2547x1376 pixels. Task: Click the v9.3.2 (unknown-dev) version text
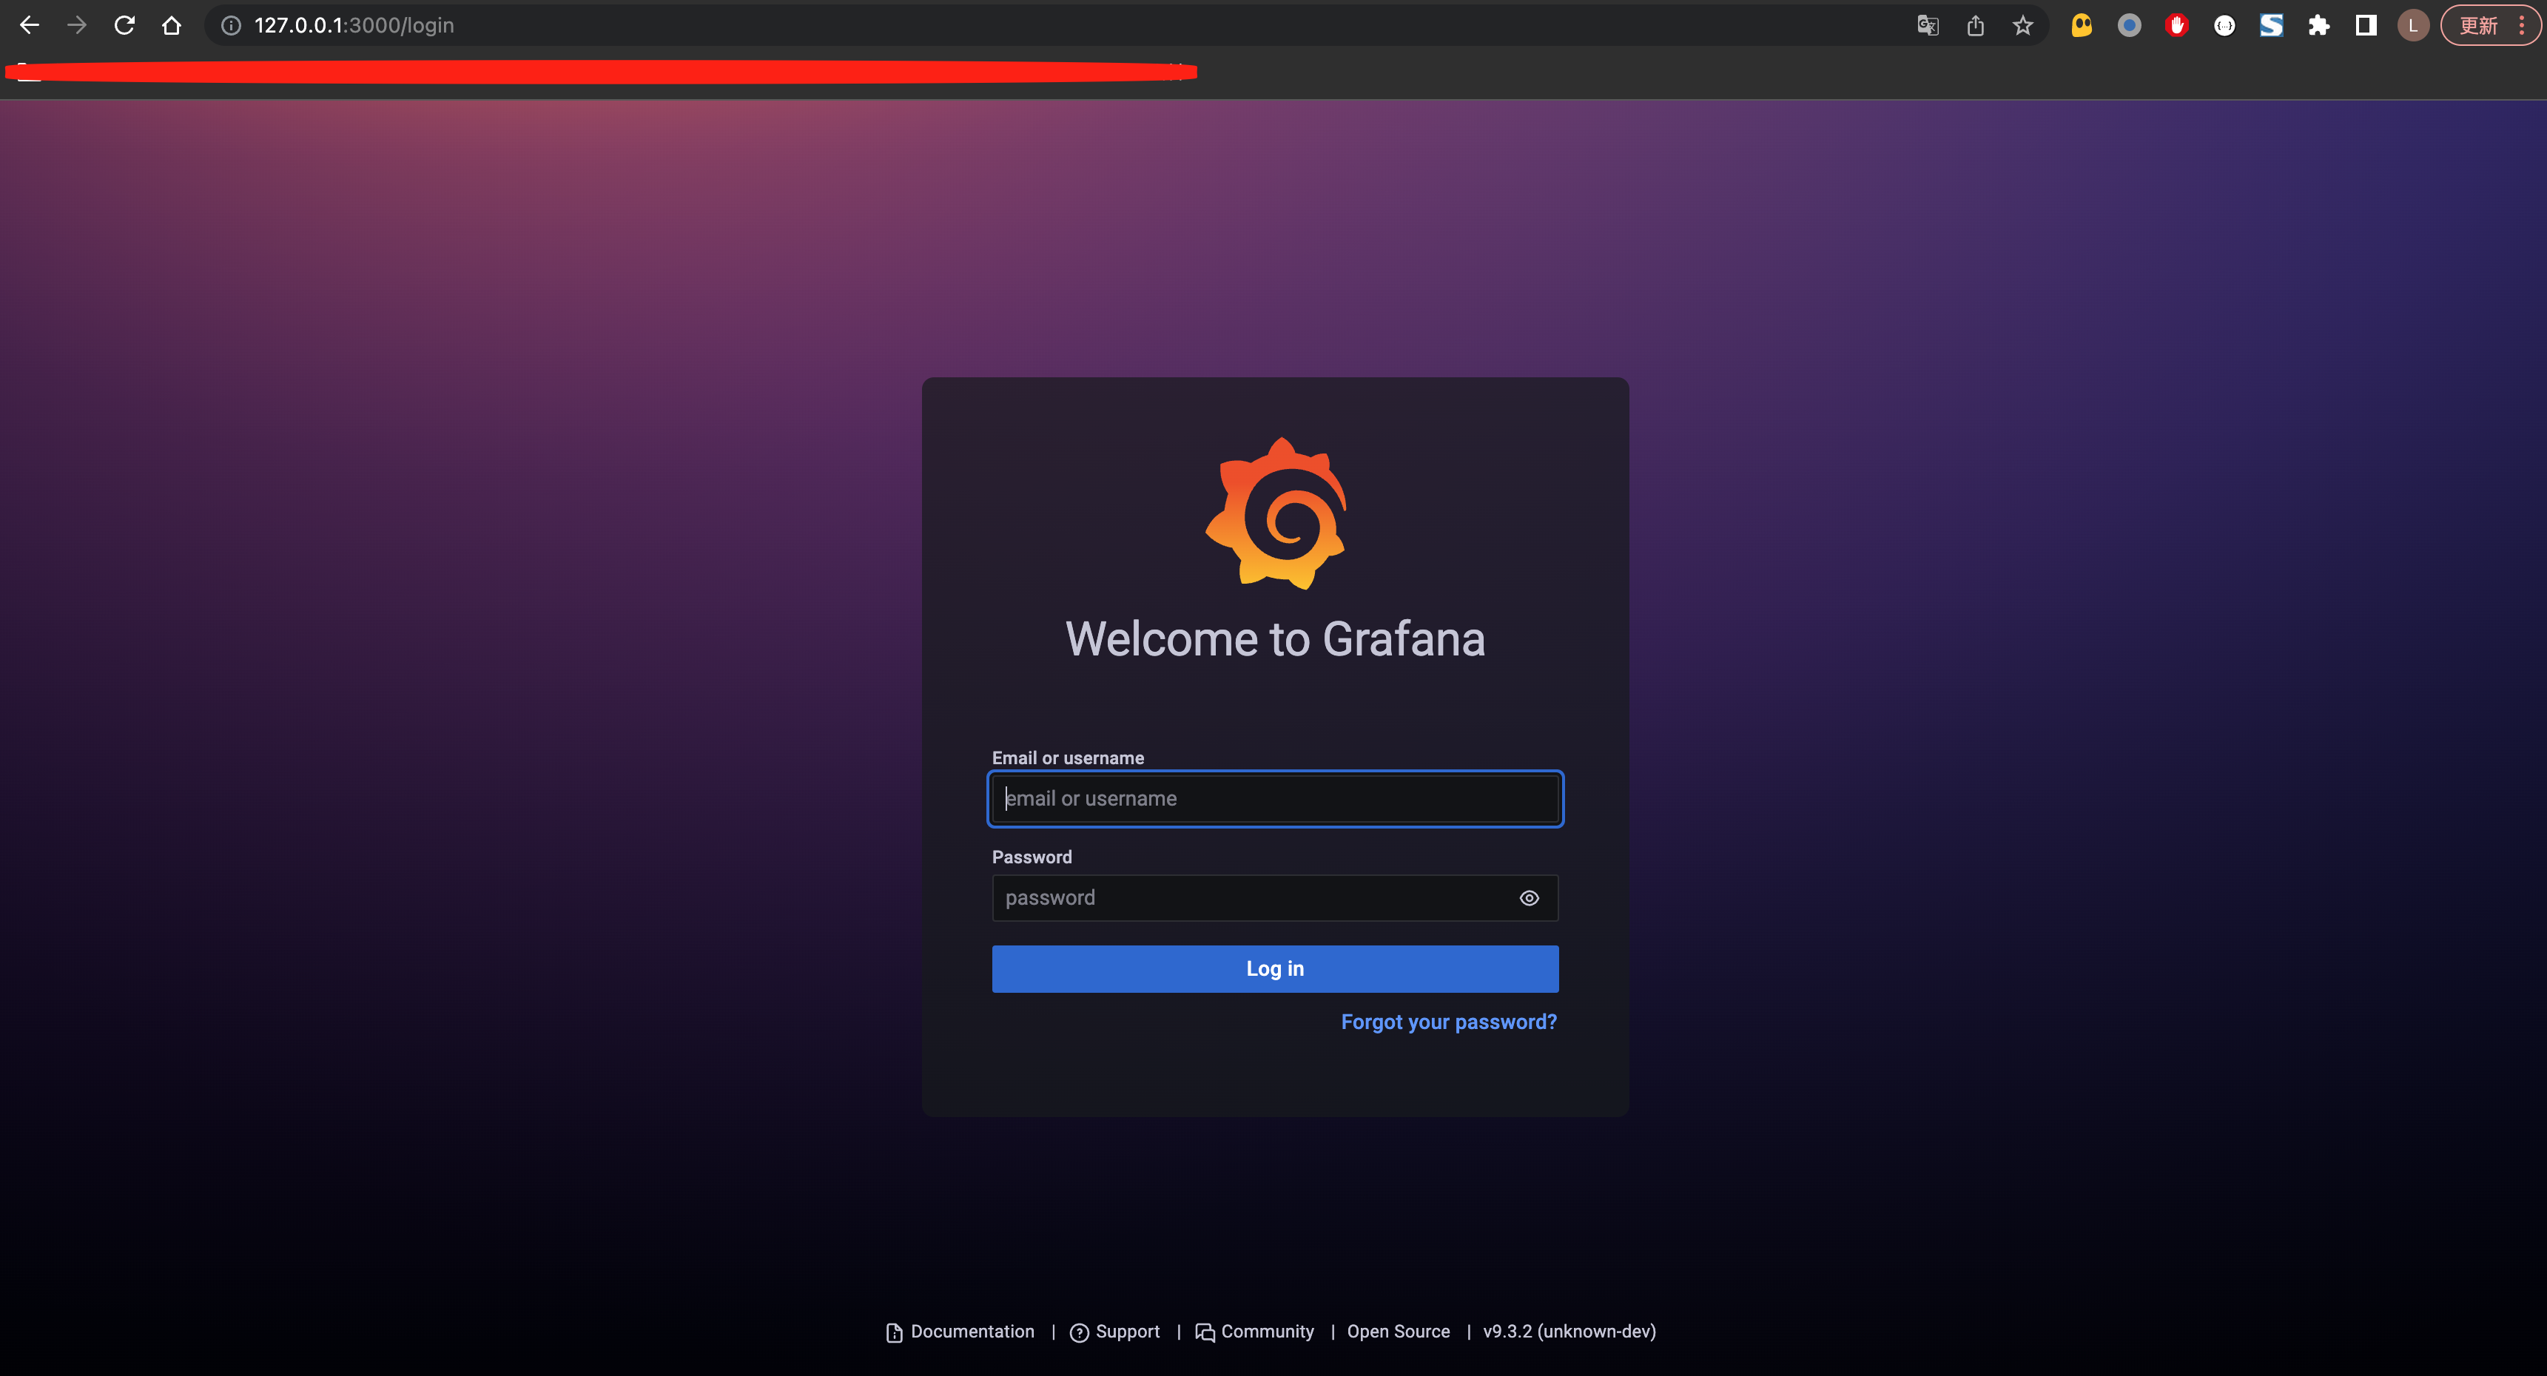[x=1569, y=1332]
